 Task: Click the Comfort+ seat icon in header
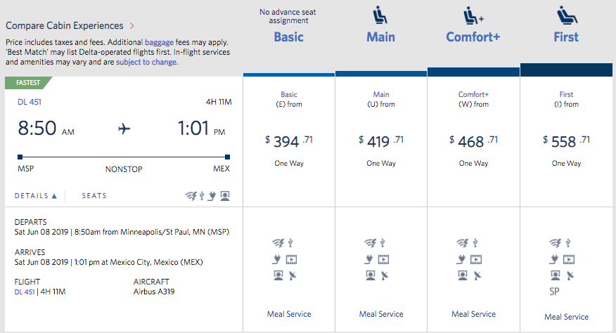point(473,15)
